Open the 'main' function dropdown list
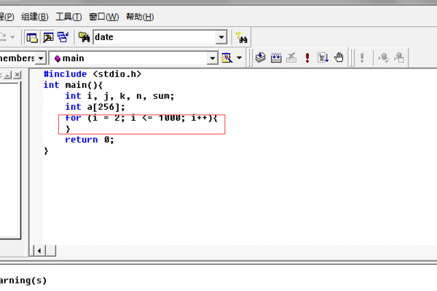The height and width of the screenshot is (291, 437). click(x=213, y=57)
